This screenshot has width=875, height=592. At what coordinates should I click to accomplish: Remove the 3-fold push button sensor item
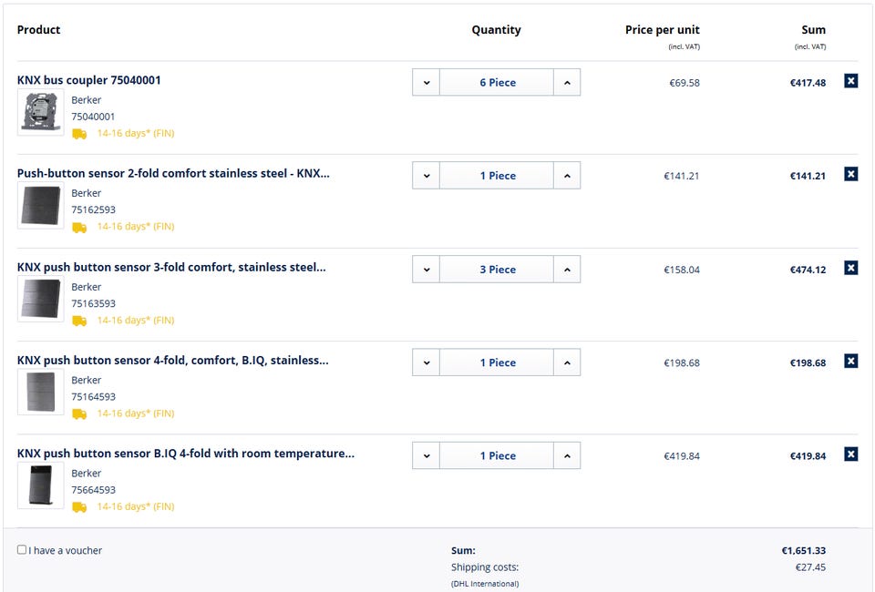coord(850,268)
